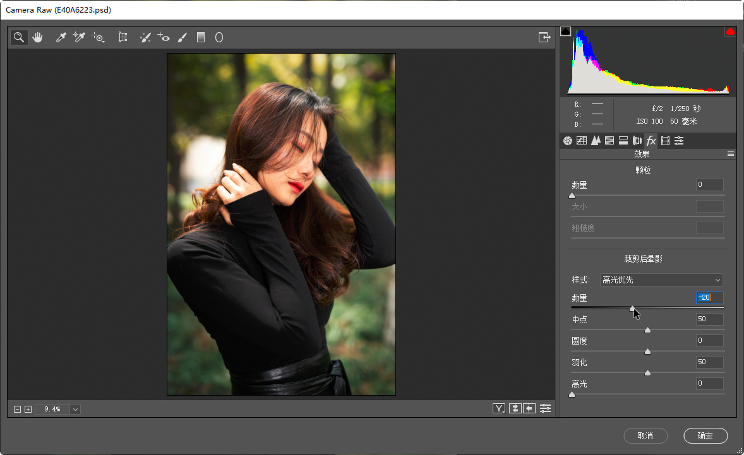Click the 取消 button
Image resolution: width=744 pixels, height=455 pixels.
[x=645, y=435]
